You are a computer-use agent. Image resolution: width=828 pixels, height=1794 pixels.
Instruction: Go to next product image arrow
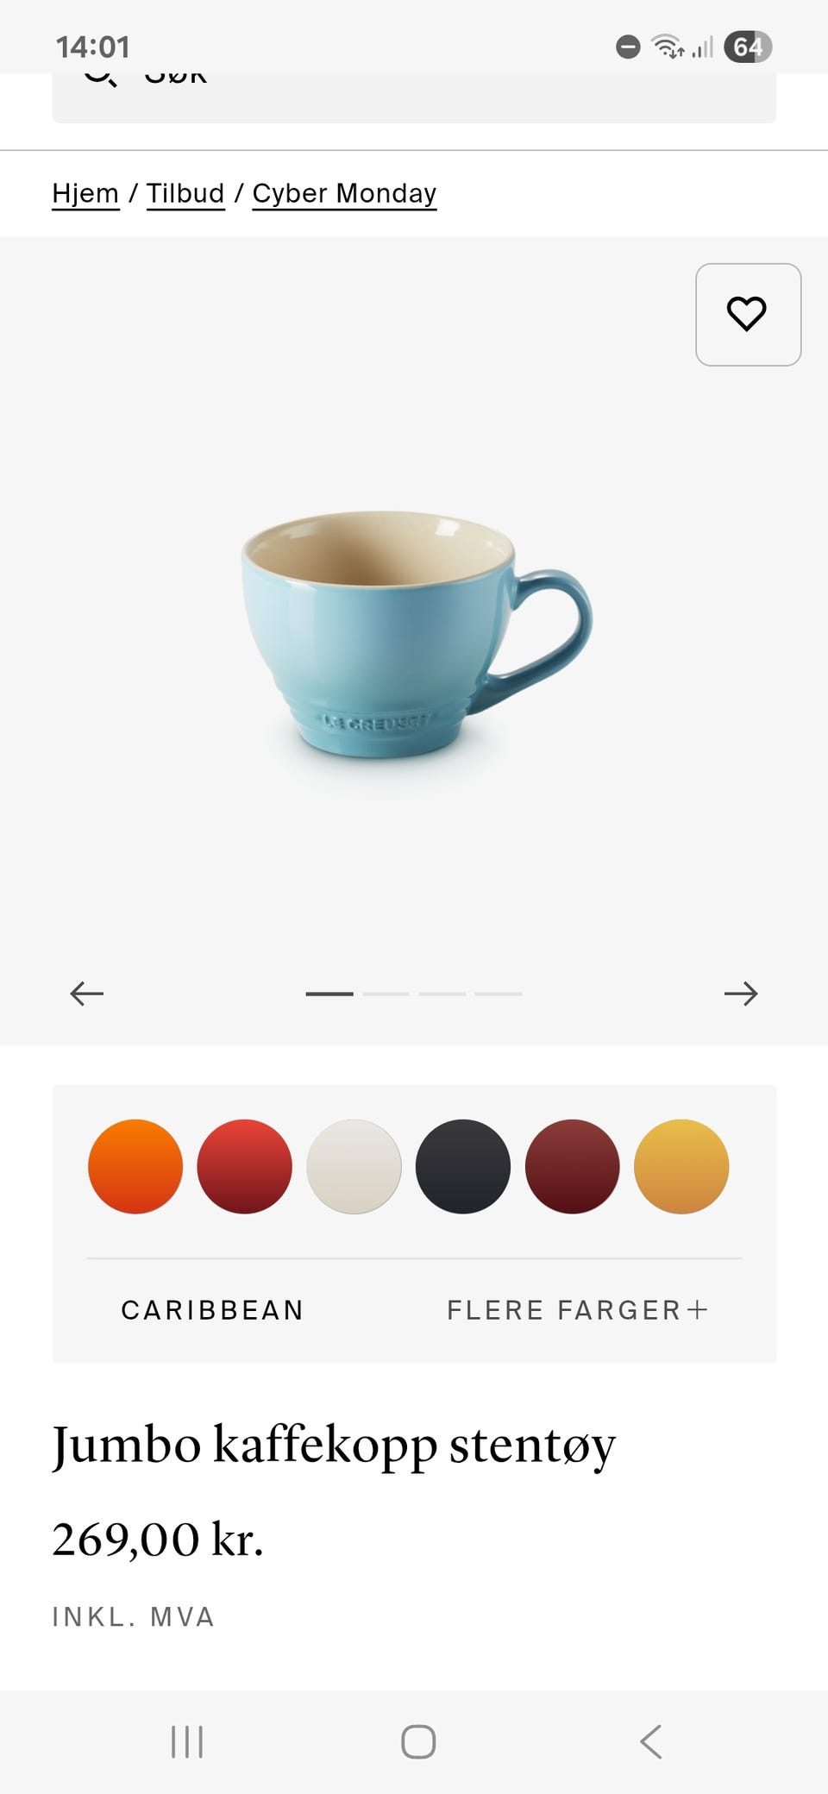pyautogui.click(x=741, y=994)
